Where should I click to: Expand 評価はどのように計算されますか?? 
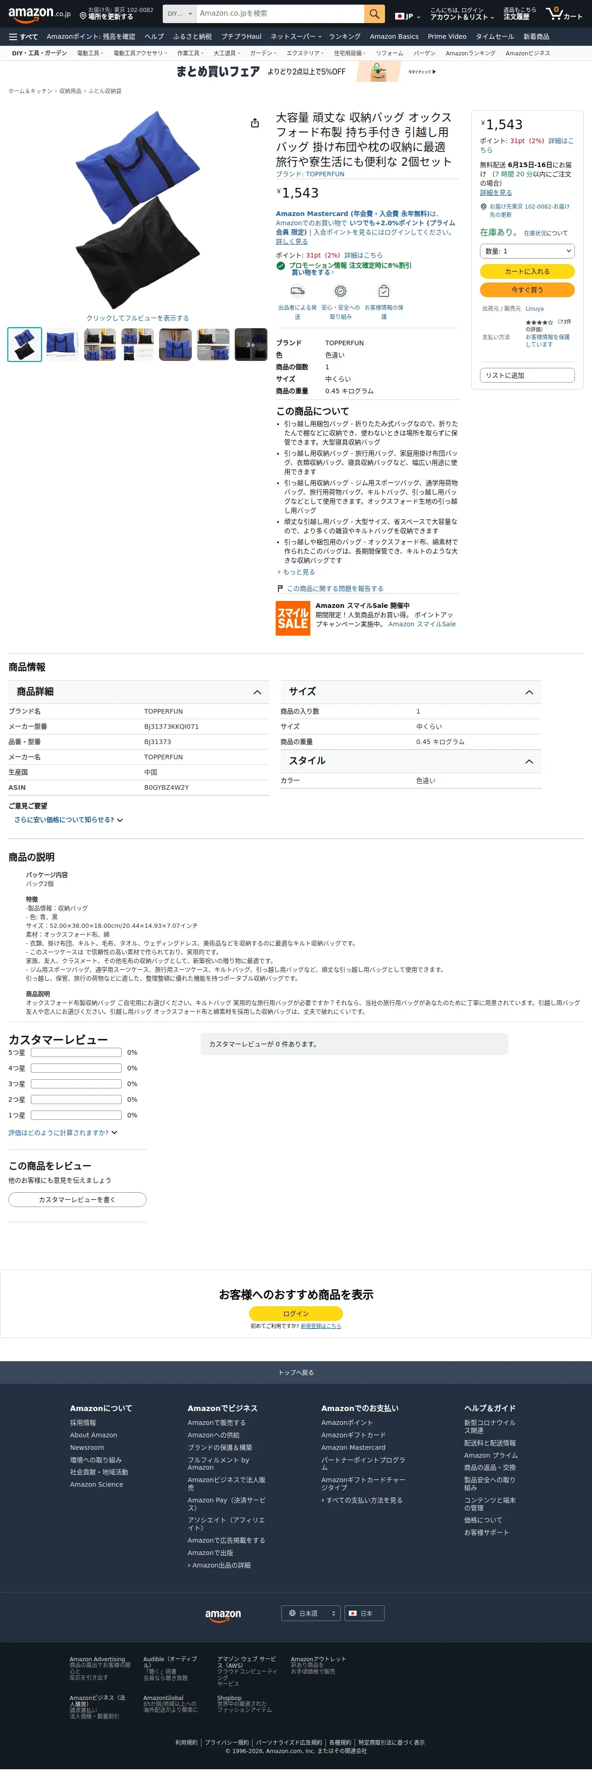[x=63, y=1133]
